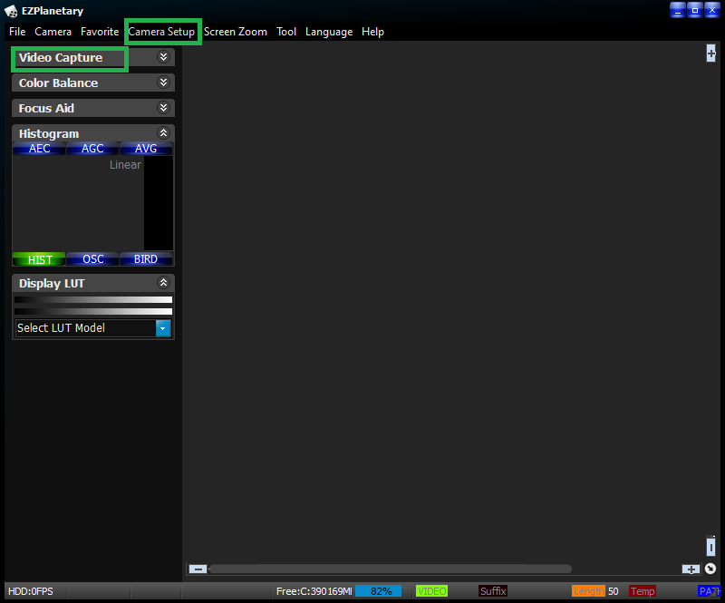Click the plus icon on horizontal zoom bar

(691, 569)
